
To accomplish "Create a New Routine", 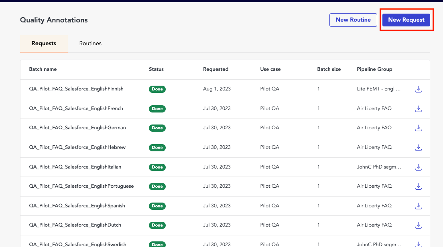I will coord(353,20).
